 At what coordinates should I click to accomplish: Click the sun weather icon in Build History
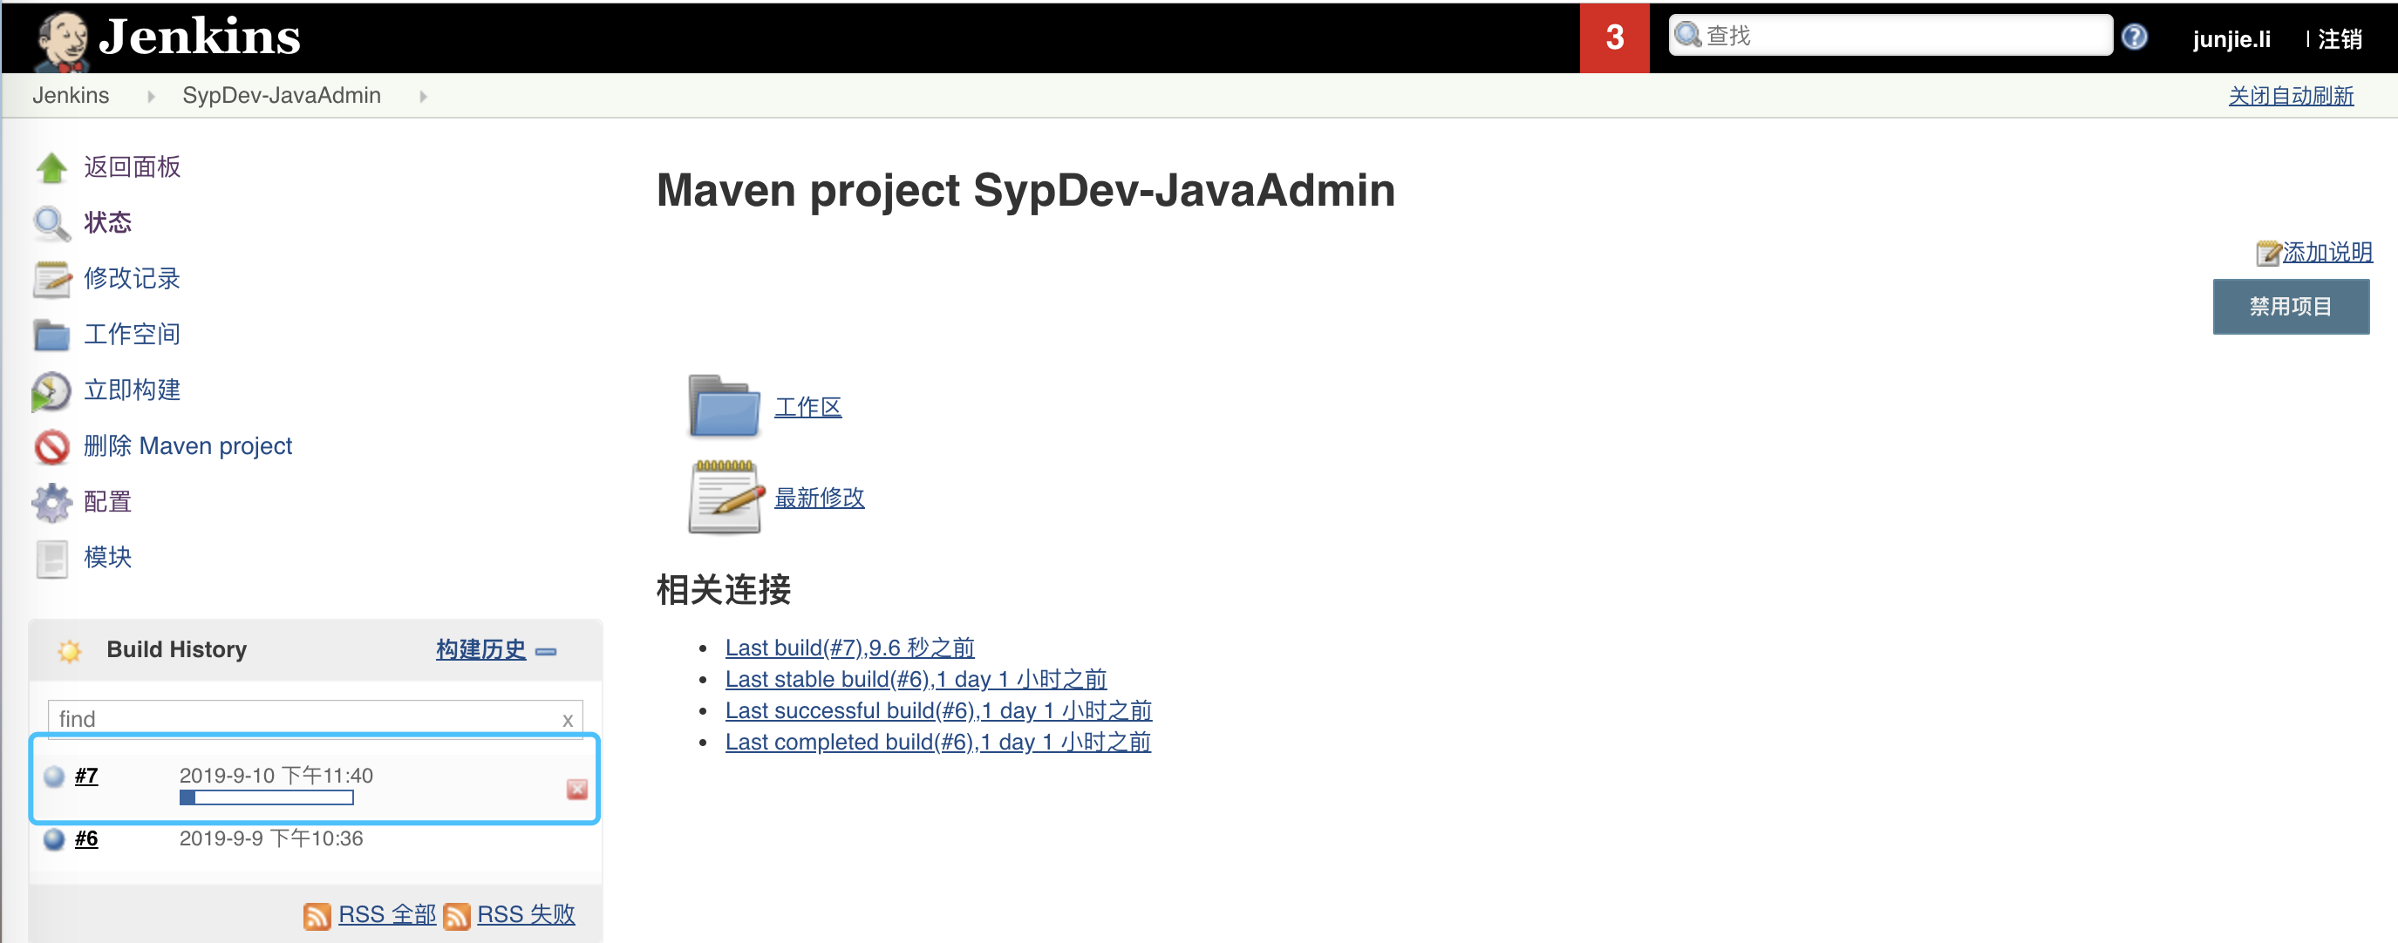69,651
